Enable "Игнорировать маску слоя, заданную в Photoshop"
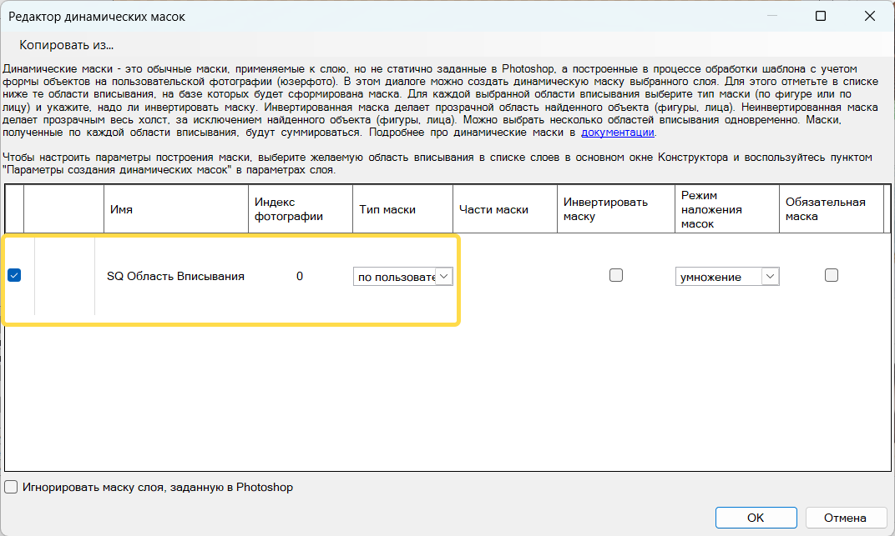 [11, 487]
